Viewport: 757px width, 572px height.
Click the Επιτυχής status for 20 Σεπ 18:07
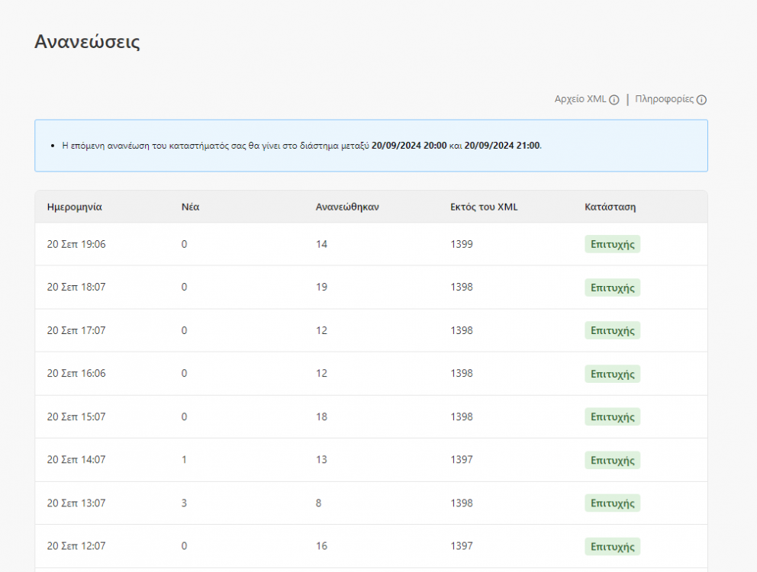612,288
